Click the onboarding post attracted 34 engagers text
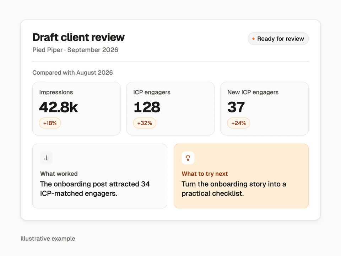This screenshot has height=256, width=341. 95,189
